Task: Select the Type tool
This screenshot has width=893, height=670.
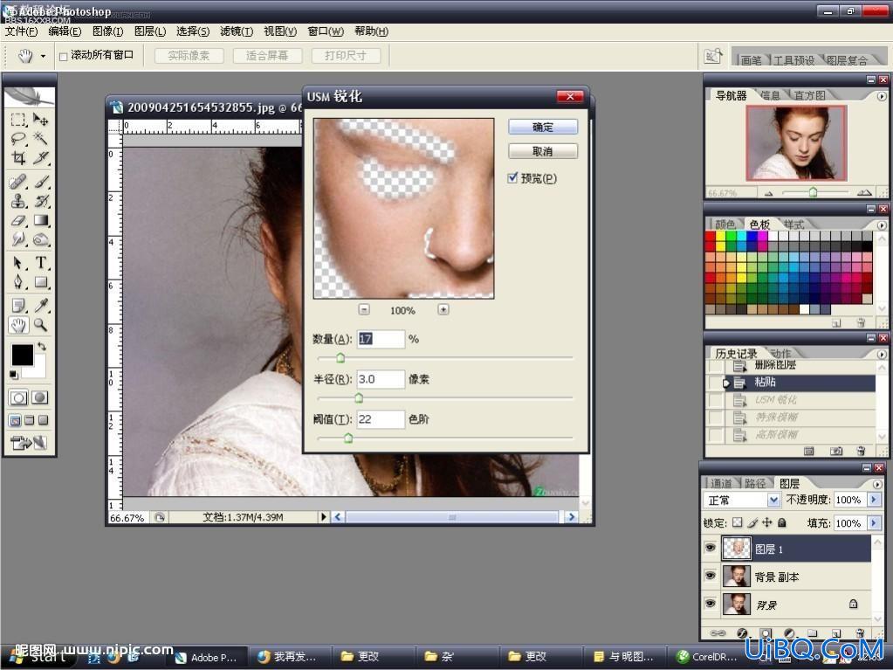Action: (x=40, y=263)
